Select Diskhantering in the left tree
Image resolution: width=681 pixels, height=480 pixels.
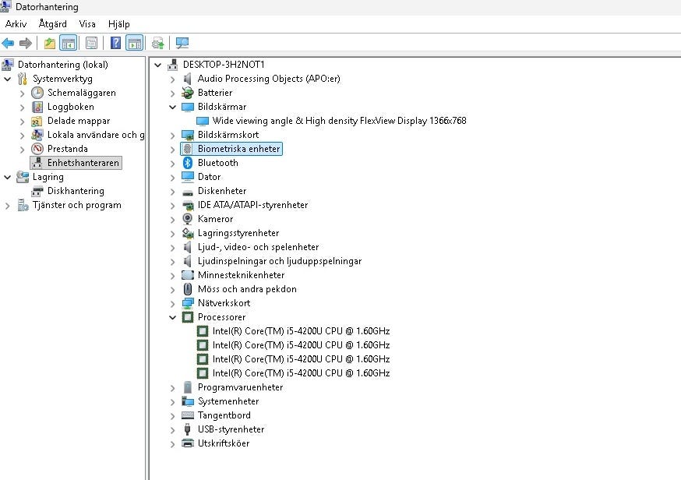76,191
